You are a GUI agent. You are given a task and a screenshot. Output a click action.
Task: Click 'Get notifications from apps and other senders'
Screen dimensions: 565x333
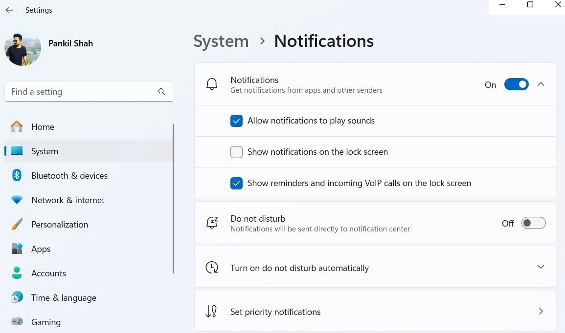coord(306,90)
